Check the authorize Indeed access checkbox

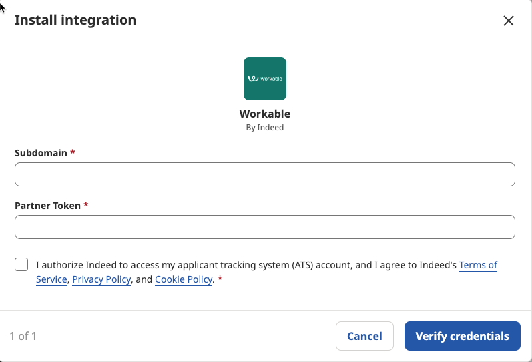(x=21, y=264)
